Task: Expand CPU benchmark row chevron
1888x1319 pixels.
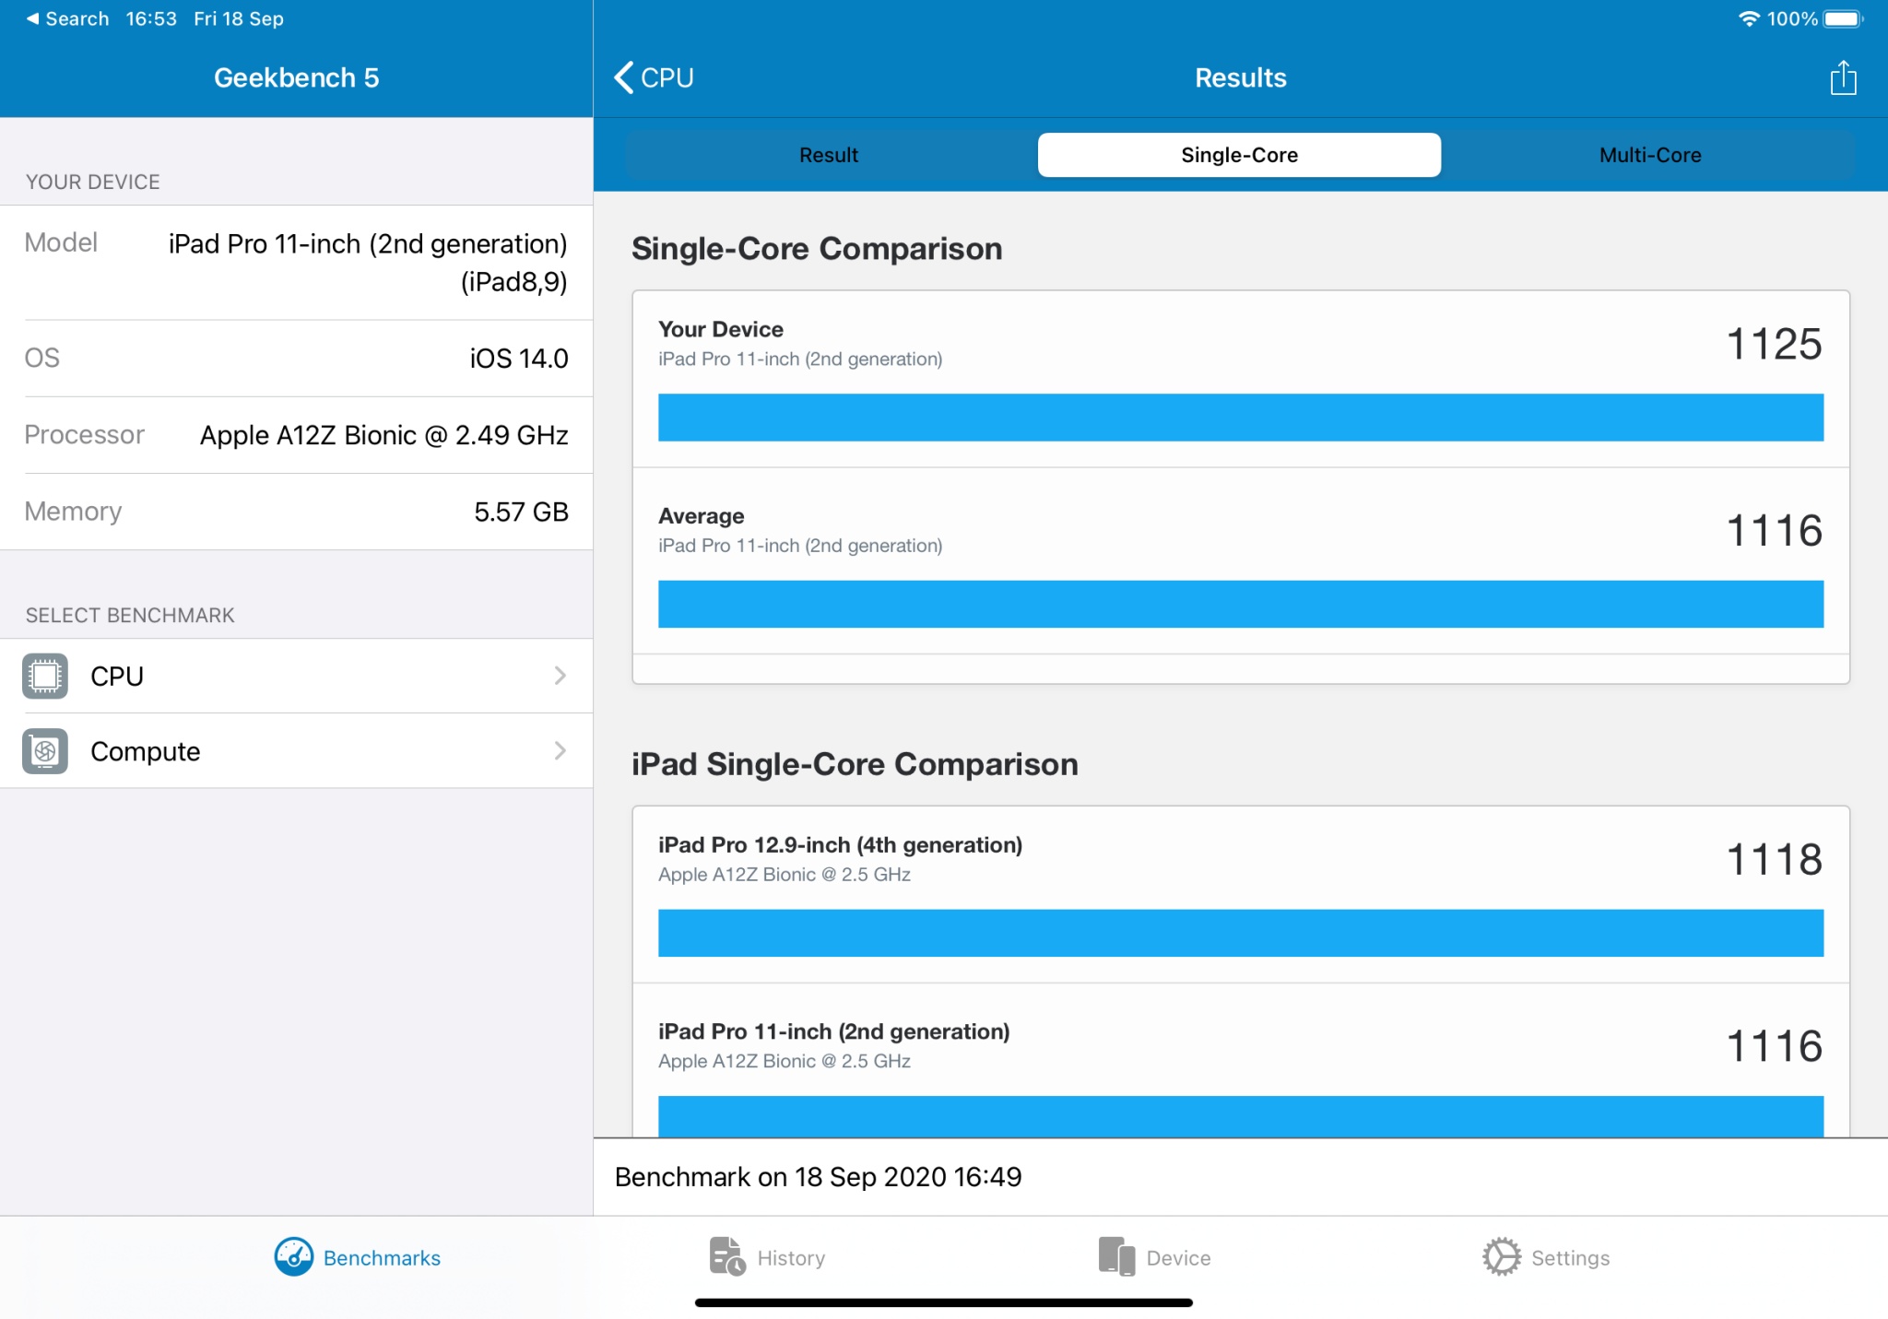Action: (560, 676)
